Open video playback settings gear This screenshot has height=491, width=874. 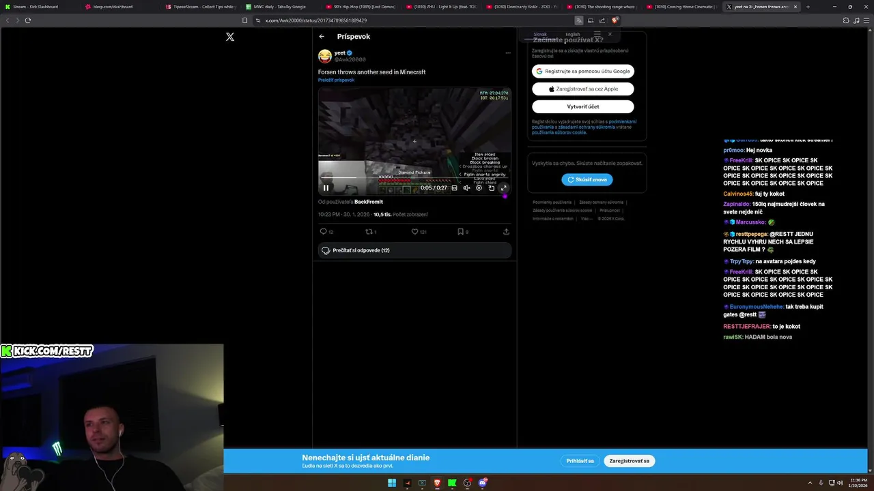click(x=479, y=188)
